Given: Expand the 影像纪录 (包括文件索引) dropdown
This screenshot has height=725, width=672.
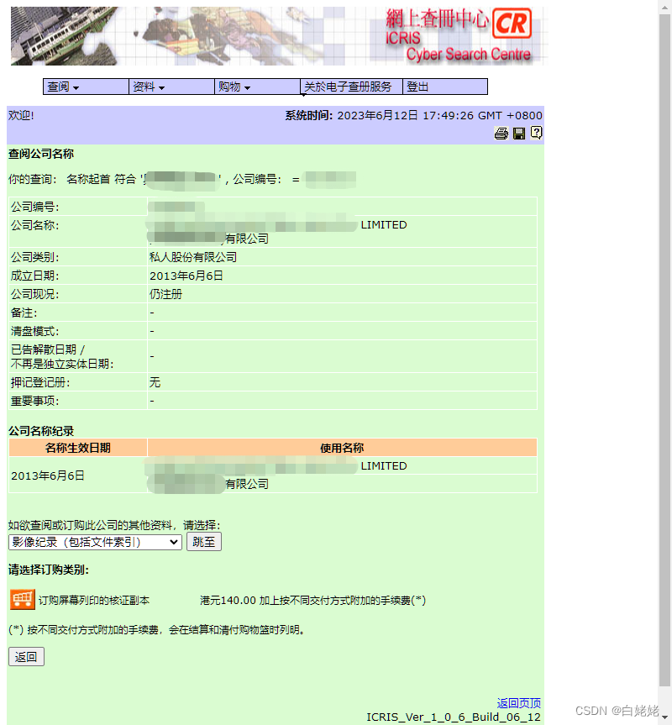Looking at the screenshot, I should click(x=95, y=542).
